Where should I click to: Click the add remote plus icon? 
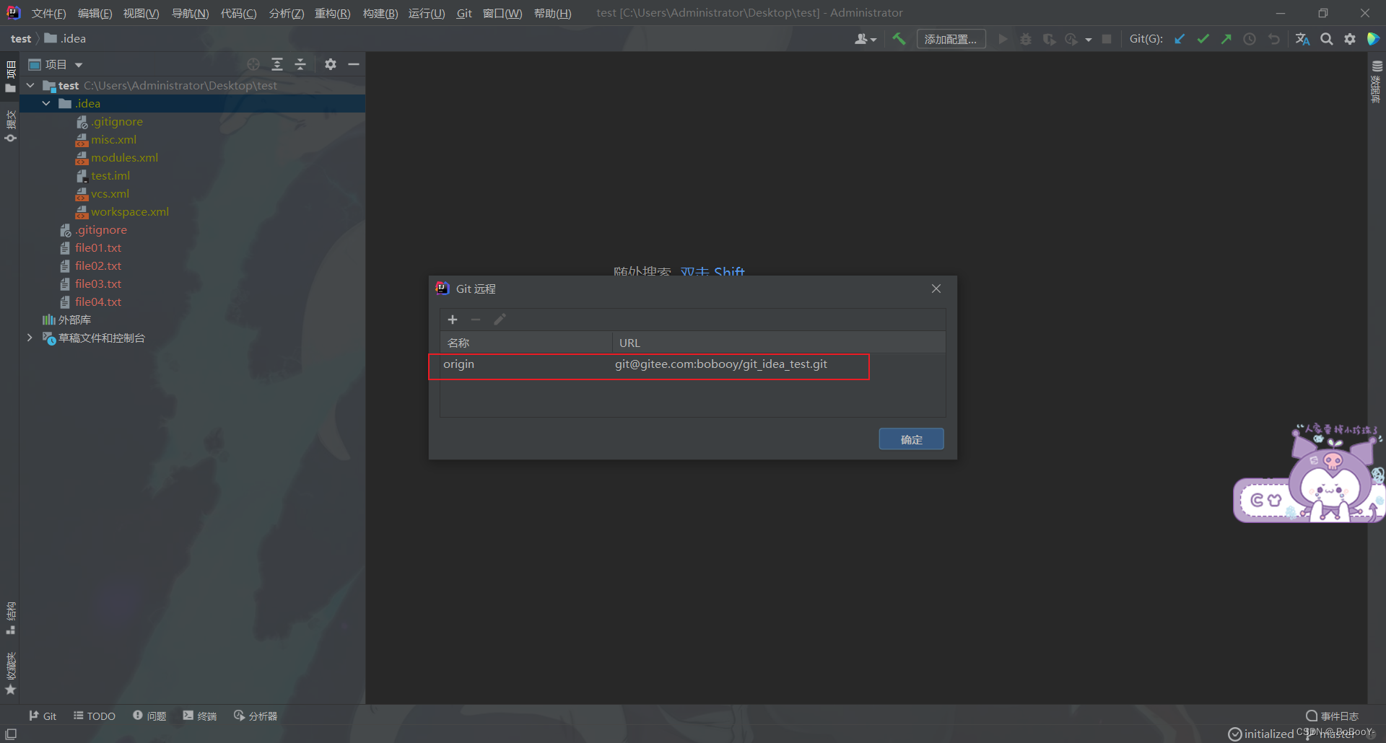click(x=453, y=320)
